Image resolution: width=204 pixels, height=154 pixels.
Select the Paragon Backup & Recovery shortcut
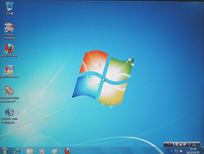click(x=9, y=94)
